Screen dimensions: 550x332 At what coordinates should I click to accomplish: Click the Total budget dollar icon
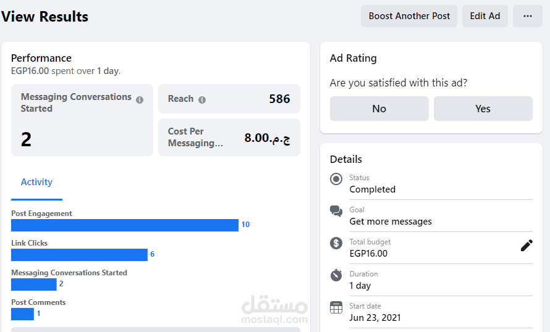click(336, 243)
